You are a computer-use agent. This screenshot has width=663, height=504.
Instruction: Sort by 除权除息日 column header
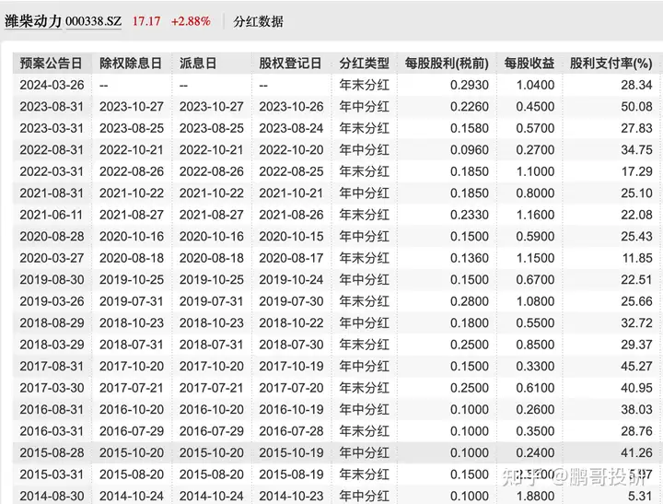point(131,64)
